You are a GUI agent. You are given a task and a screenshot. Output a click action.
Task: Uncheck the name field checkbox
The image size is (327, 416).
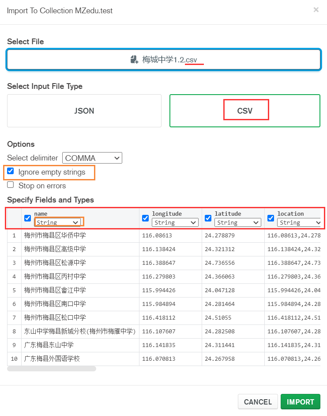(x=28, y=218)
